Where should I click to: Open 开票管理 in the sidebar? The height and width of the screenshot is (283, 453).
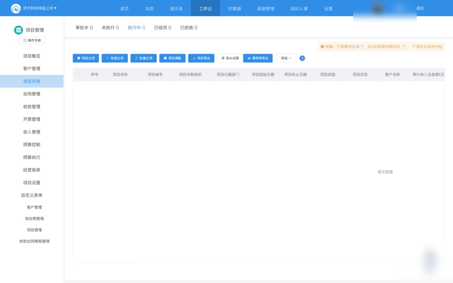32,119
